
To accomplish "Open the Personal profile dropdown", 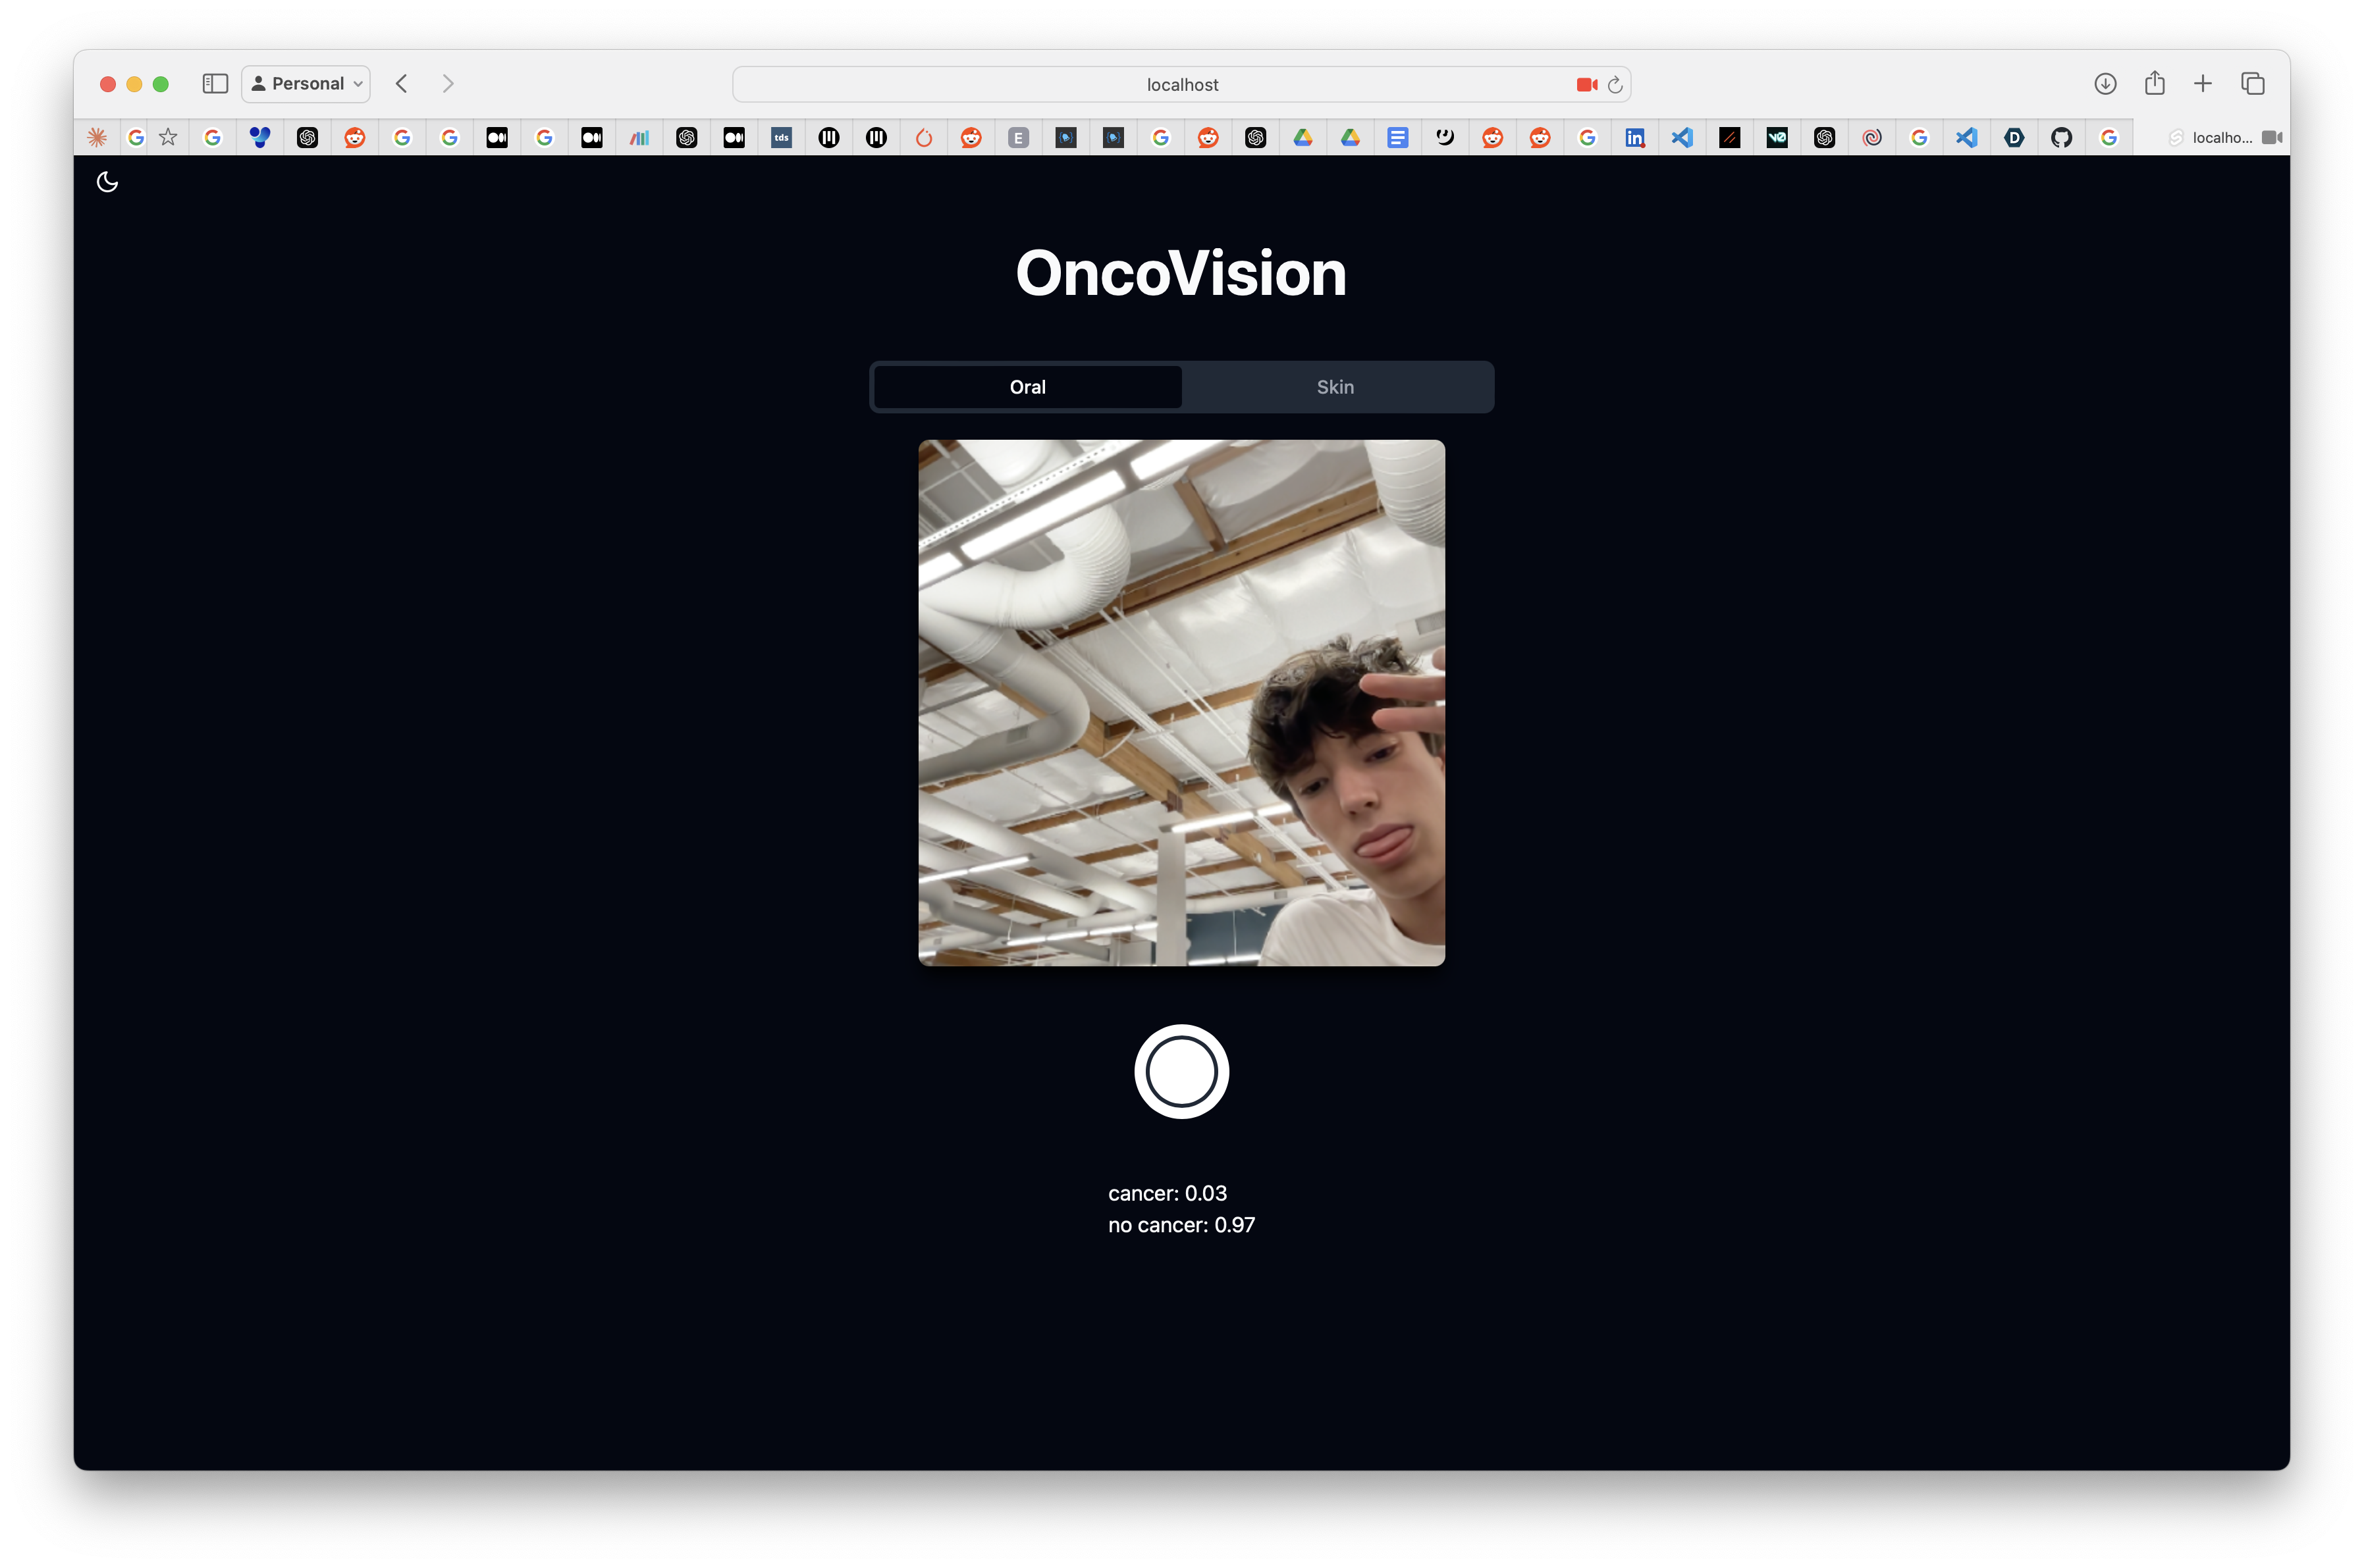I will (306, 84).
